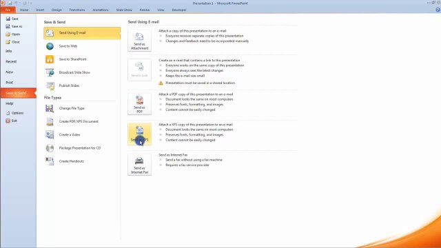Click the Broadcast Slide Show icon
Image resolution: width=441 pixels, height=248 pixels.
[50, 72]
